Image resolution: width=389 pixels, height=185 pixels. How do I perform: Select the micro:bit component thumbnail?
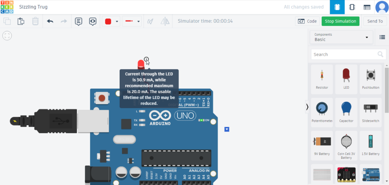click(x=346, y=175)
